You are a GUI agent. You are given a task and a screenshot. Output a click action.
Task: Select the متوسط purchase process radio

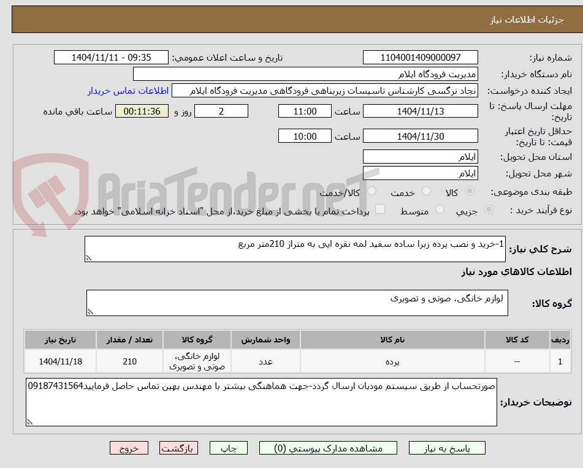tap(440, 209)
